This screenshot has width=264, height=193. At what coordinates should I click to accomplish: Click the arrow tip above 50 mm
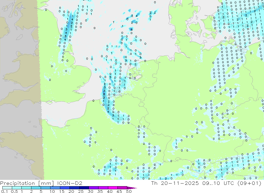[132, 188]
